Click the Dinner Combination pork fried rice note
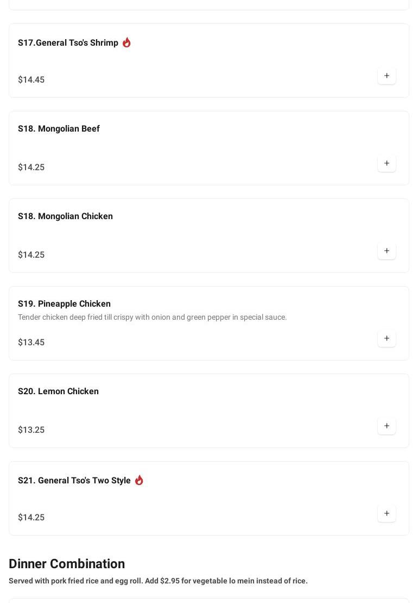 pyautogui.click(x=158, y=581)
